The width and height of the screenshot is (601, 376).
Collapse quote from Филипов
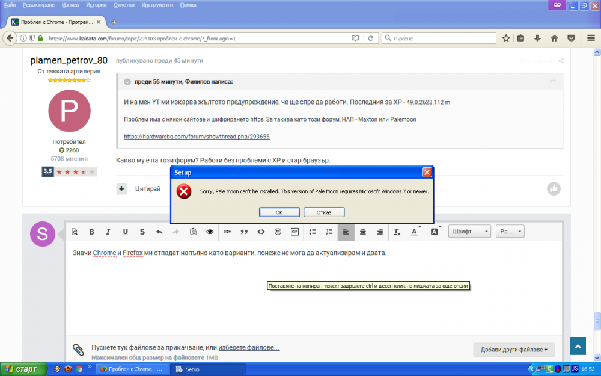tap(127, 82)
